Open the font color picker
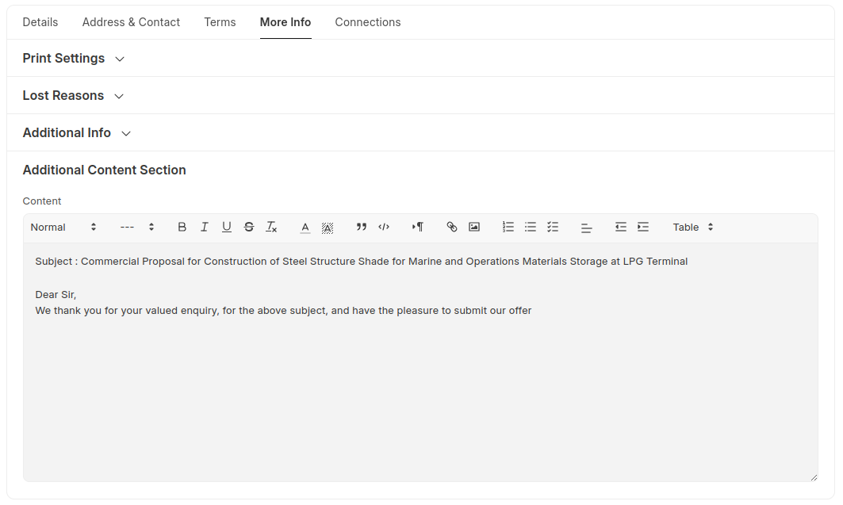The height and width of the screenshot is (505, 843). click(305, 227)
